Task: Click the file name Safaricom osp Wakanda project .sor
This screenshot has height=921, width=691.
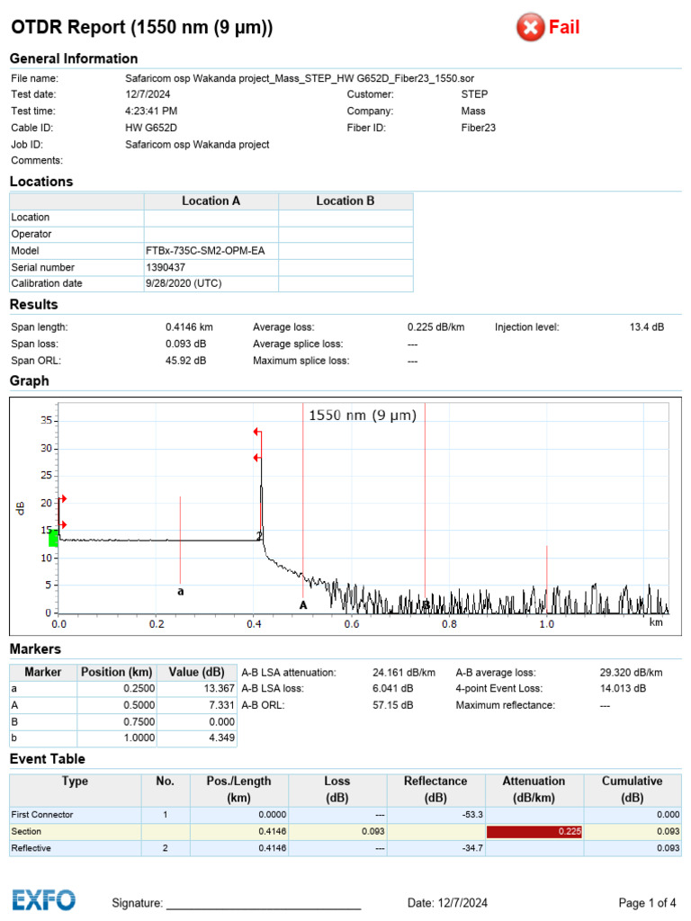Action: pyautogui.click(x=300, y=78)
